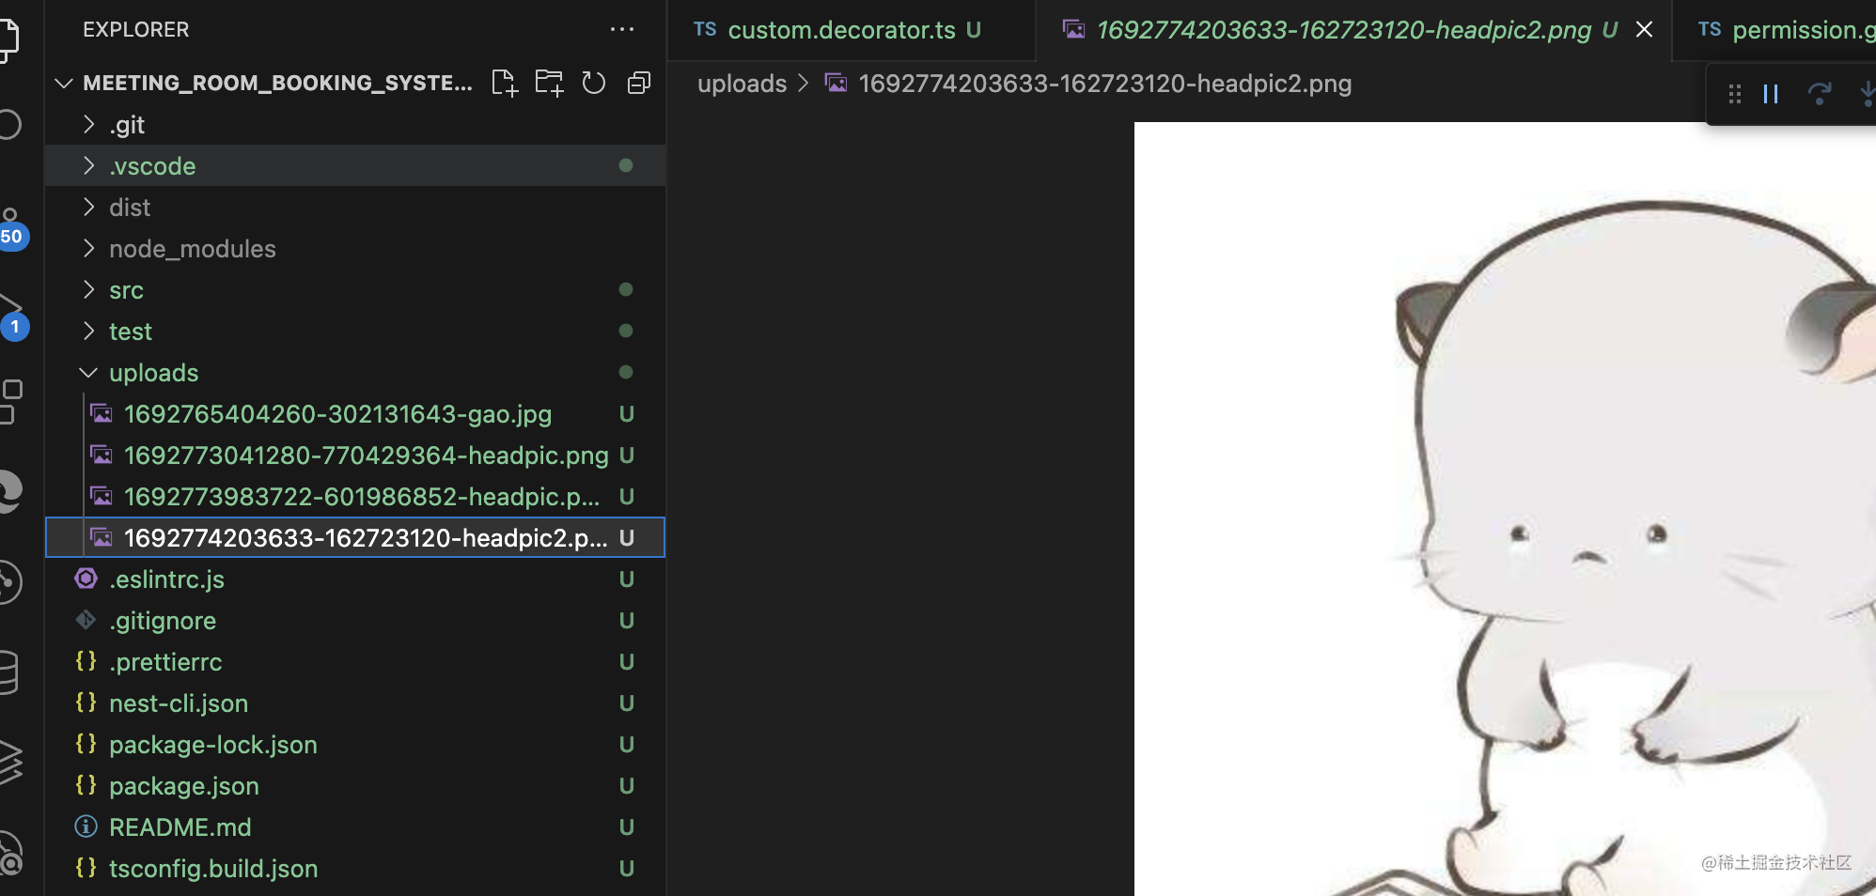Pause the debug session
The image size is (1876, 896).
tap(1771, 94)
